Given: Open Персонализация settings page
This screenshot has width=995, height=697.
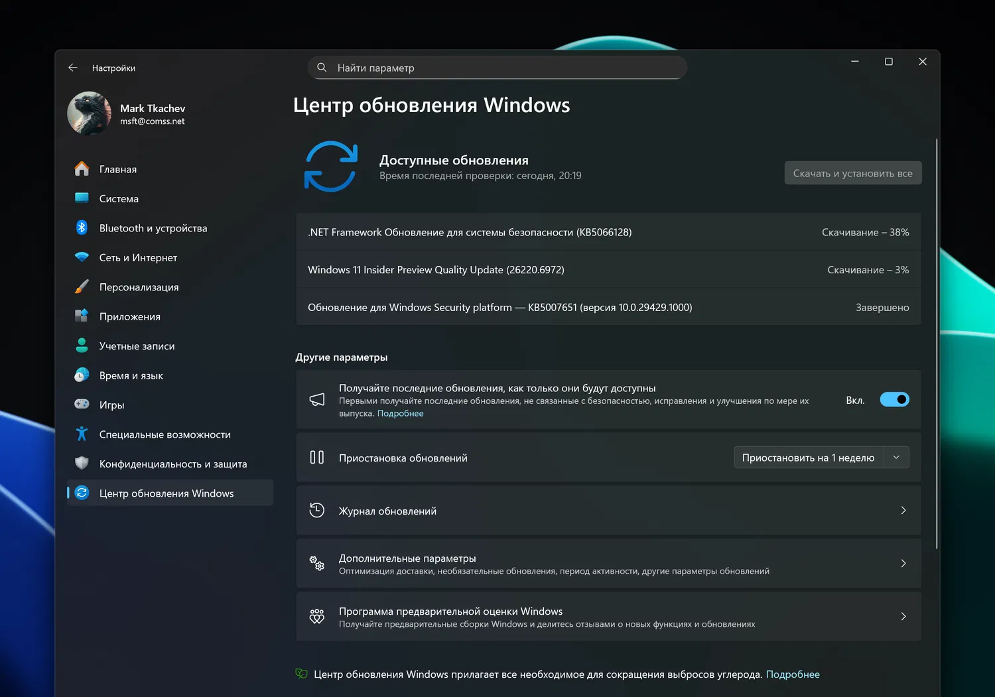Looking at the screenshot, I should [170, 286].
